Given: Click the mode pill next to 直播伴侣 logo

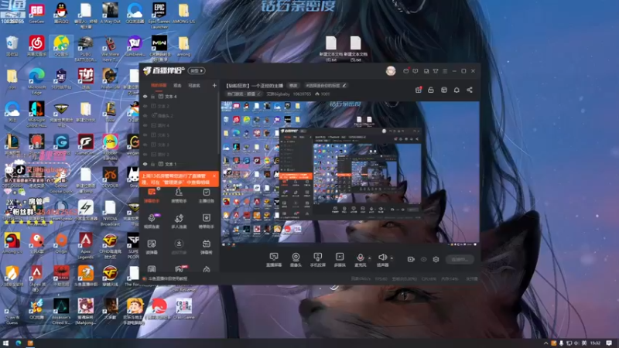Looking at the screenshot, I should [197, 70].
